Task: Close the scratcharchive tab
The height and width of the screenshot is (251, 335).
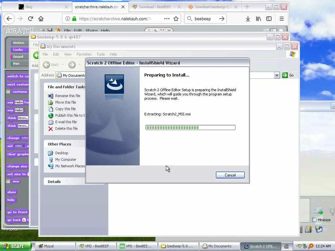Action: (123, 7)
